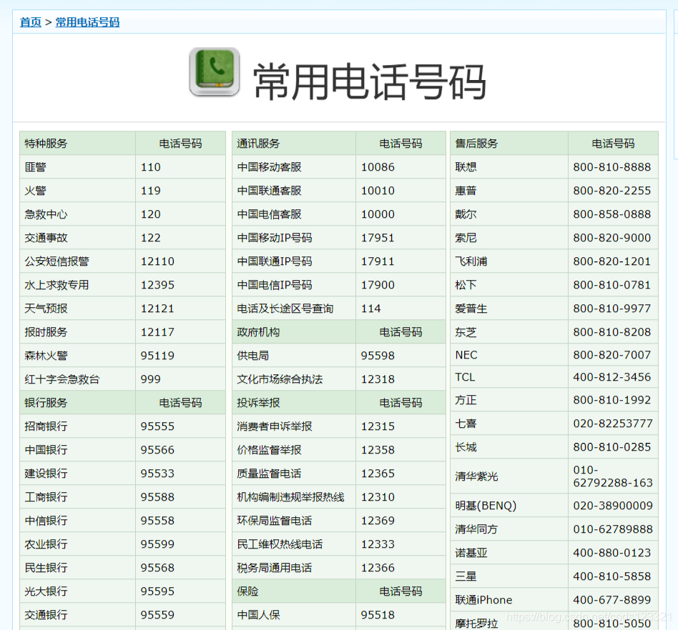This screenshot has height=630, width=678.
Task: Click number 95595 for 光大银行
Action: 157,591
